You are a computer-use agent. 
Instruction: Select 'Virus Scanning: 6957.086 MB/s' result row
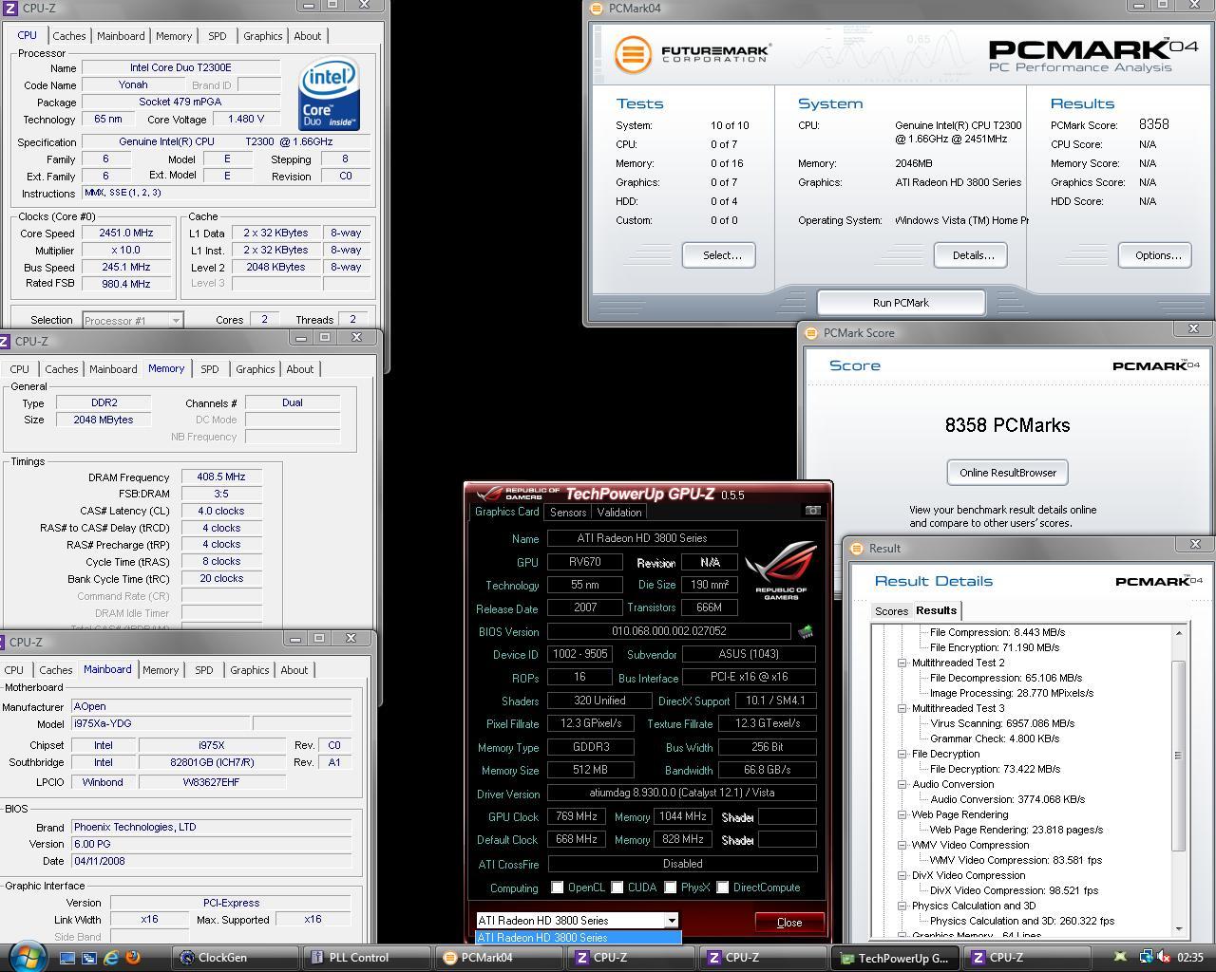(1001, 723)
